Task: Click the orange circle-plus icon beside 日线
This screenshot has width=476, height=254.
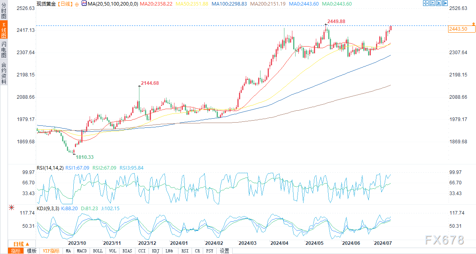Action: point(76,4)
